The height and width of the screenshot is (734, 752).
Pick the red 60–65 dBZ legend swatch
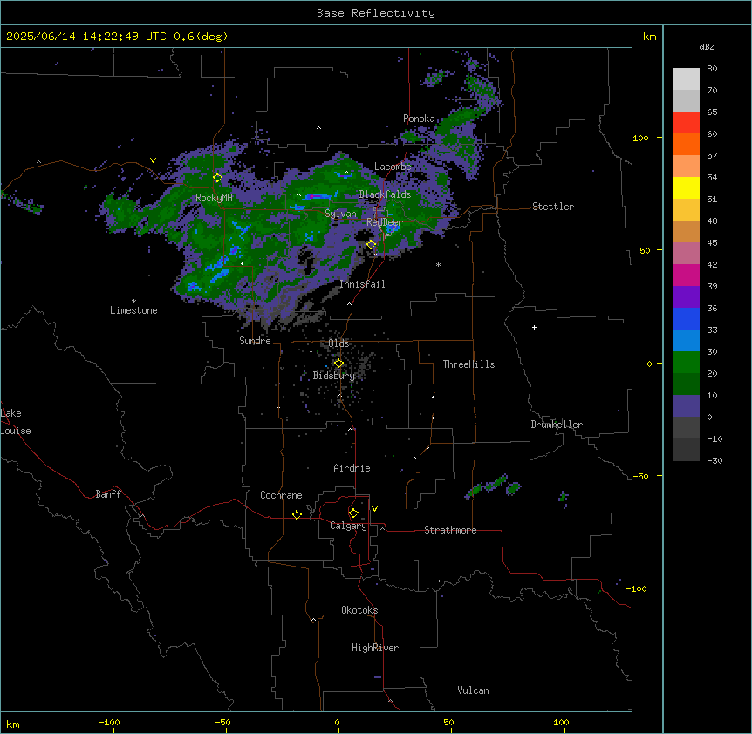[686, 123]
